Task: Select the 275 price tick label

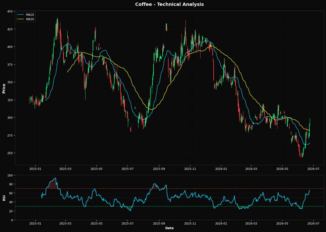Action: click(x=10, y=135)
